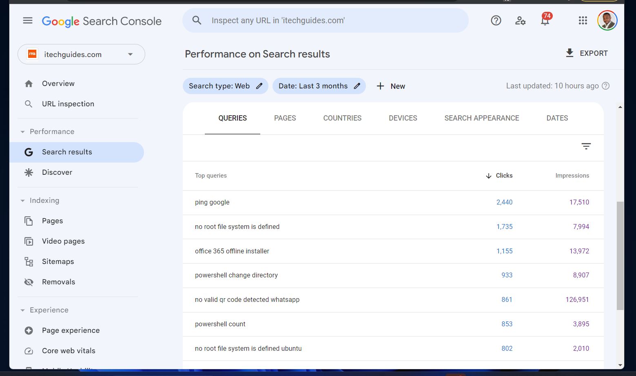This screenshot has width=636, height=376.
Task: Click the 126,951 impressions value
Action: point(577,300)
